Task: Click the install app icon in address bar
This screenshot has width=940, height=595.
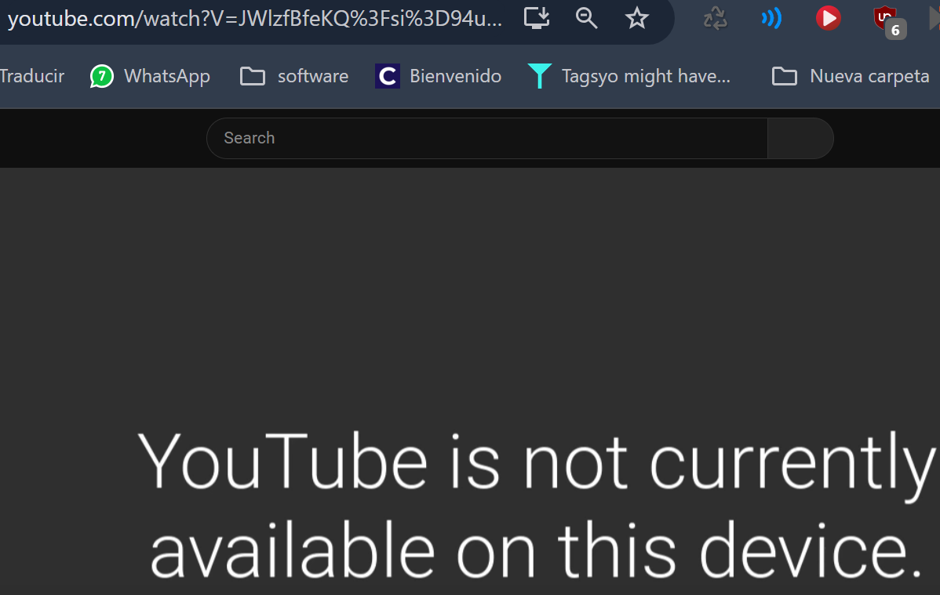Action: 537,18
